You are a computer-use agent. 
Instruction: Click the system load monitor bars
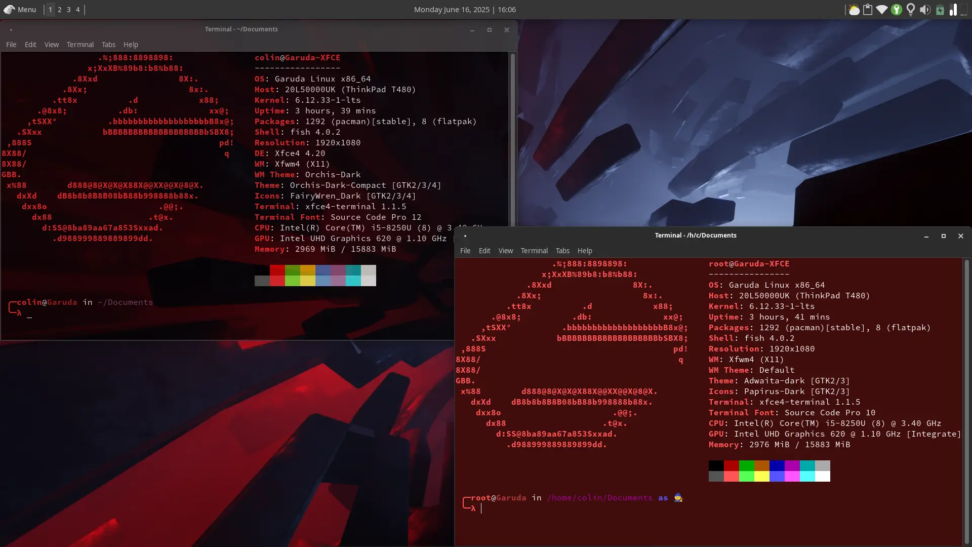(953, 10)
